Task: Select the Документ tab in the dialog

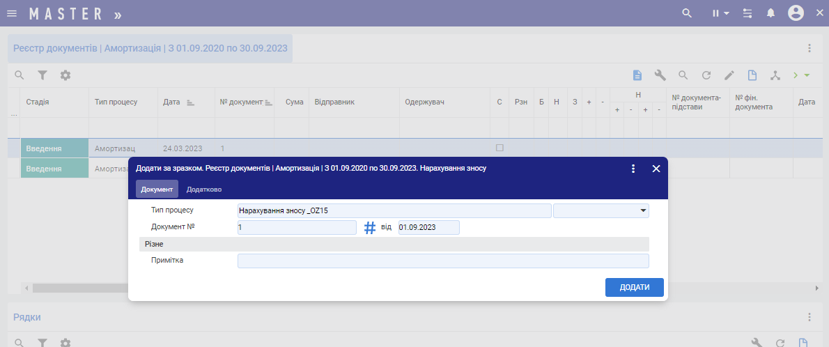Action: pos(157,189)
